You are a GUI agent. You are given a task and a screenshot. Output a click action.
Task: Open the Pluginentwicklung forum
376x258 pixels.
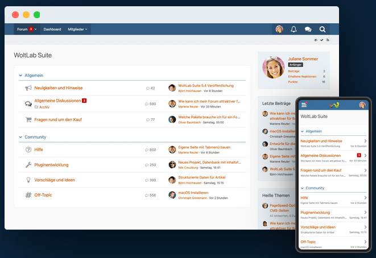(x=51, y=165)
